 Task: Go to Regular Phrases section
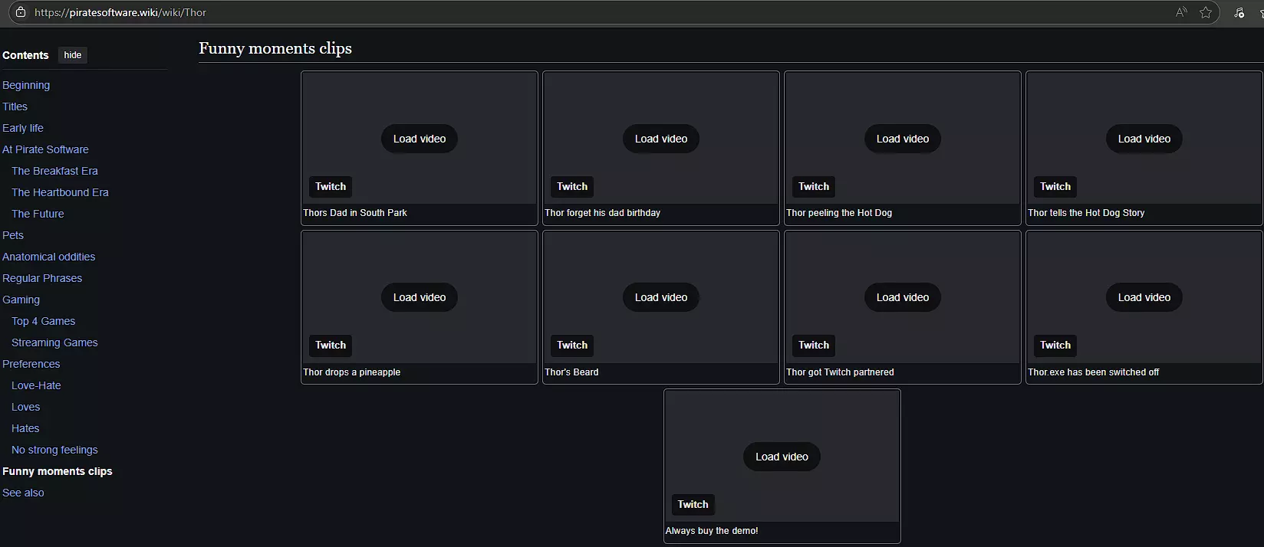(42, 278)
